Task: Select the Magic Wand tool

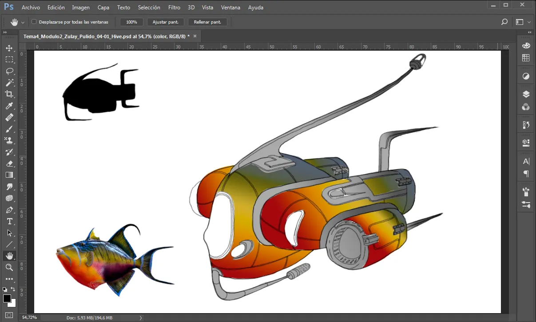Action: click(x=9, y=83)
